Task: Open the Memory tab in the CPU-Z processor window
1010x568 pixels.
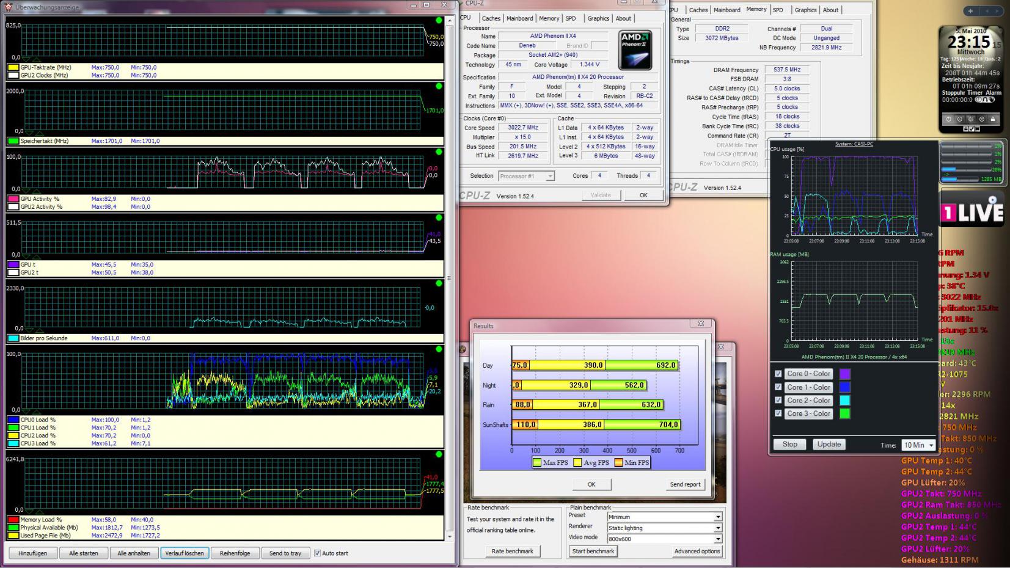Action: click(x=549, y=18)
